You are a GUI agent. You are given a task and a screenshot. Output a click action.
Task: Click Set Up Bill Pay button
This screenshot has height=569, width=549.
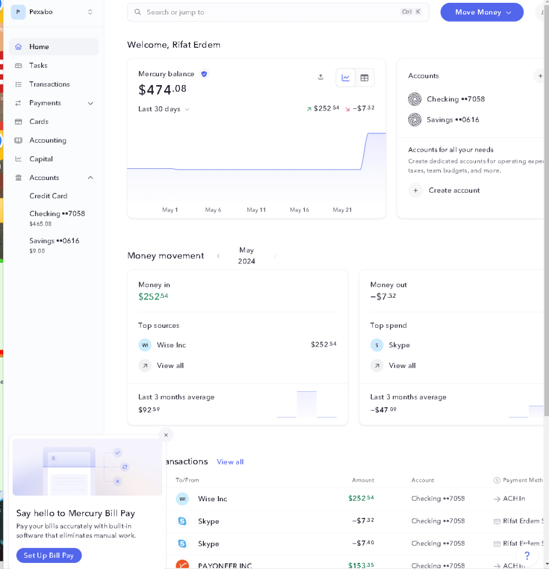click(49, 556)
